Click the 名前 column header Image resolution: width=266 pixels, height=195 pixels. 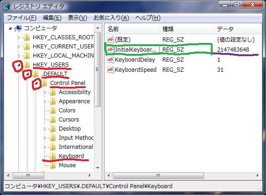132,29
